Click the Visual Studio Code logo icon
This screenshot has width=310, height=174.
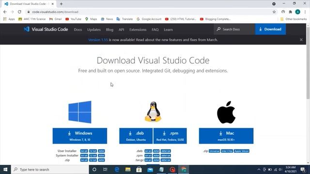tap(27, 29)
